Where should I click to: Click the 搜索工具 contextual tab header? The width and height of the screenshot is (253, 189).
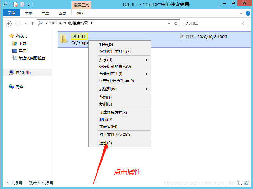[81, 5]
